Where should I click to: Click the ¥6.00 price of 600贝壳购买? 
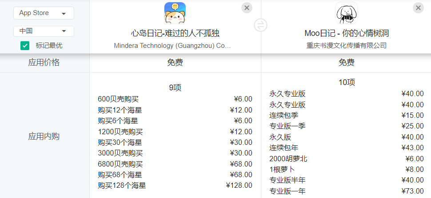click(x=243, y=99)
